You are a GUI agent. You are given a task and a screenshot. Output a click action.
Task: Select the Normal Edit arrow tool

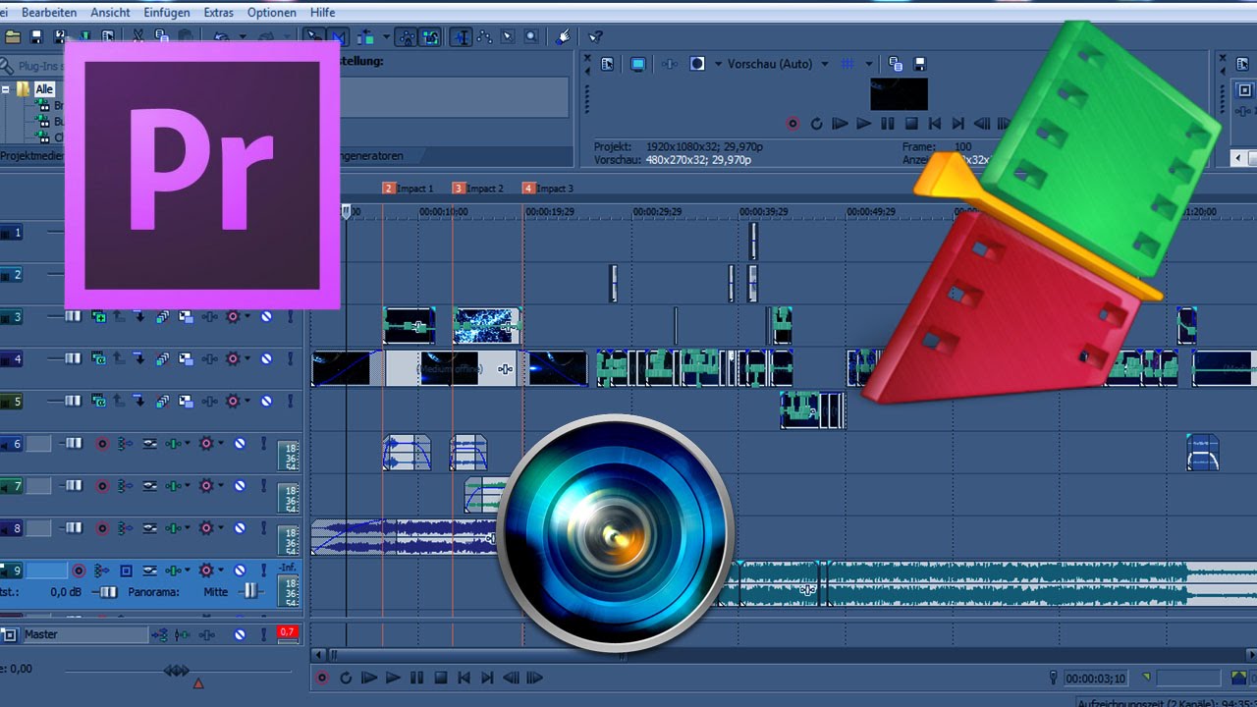(x=462, y=36)
